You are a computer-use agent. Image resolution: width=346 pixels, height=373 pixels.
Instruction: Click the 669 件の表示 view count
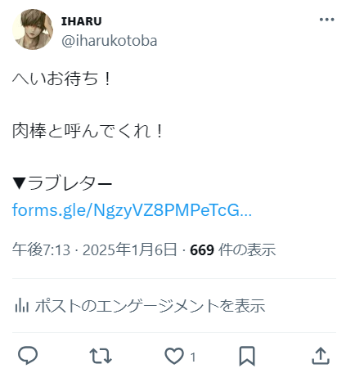(x=233, y=249)
